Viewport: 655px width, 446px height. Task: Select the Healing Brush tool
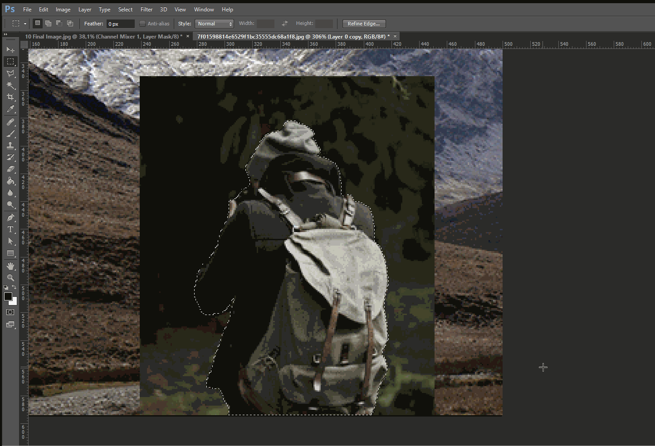coord(10,122)
